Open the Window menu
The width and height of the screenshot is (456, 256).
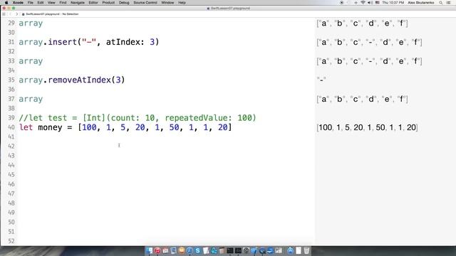pos(167,3)
